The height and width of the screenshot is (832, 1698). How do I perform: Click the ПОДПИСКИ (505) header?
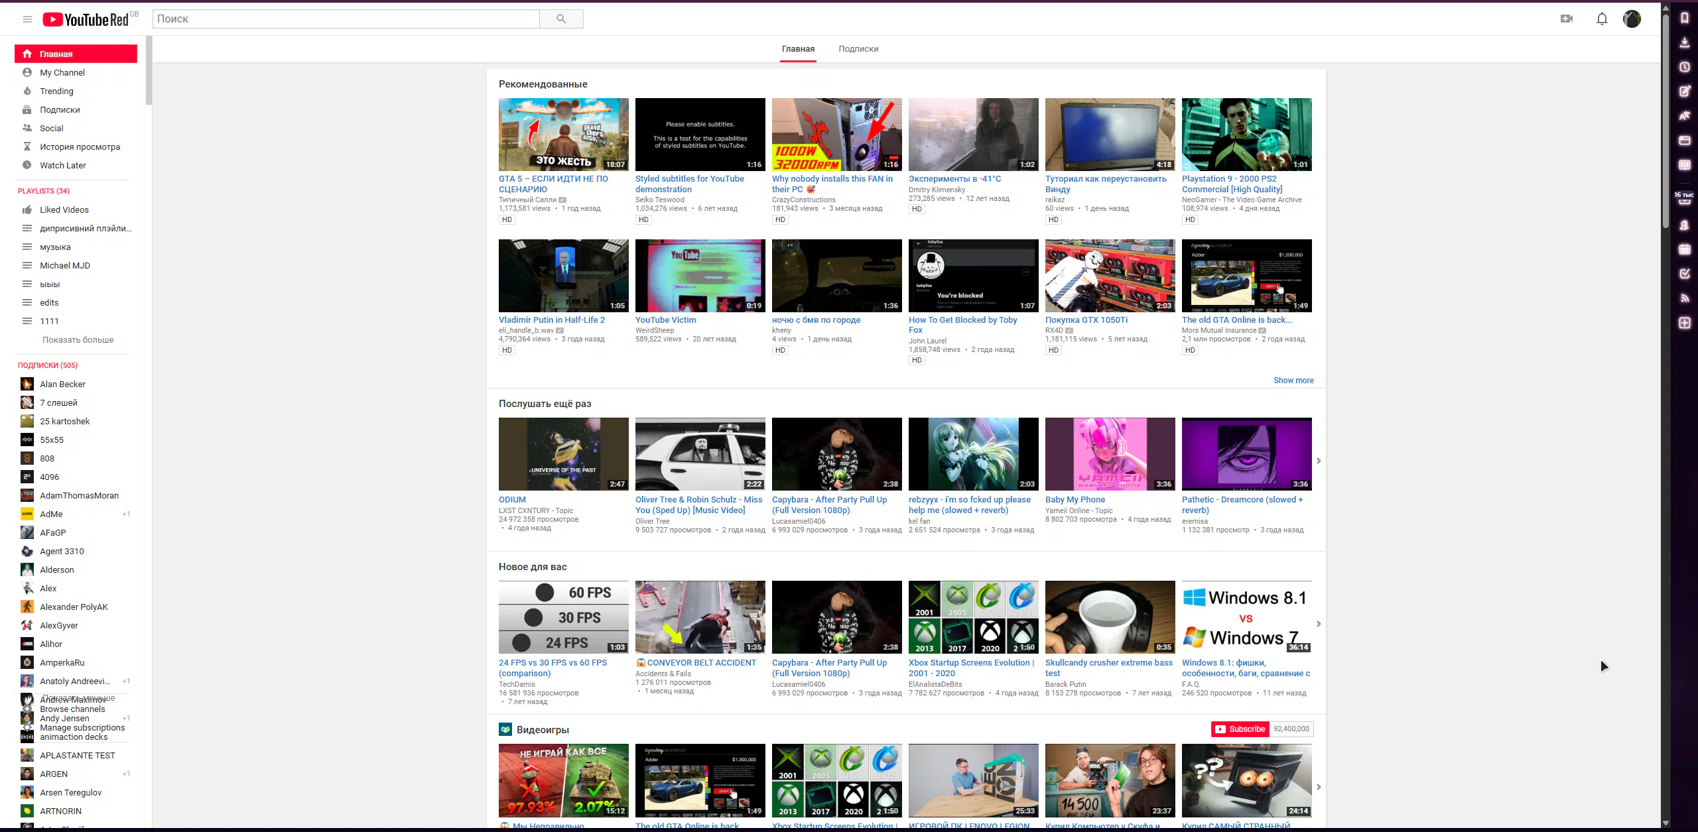pos(48,365)
